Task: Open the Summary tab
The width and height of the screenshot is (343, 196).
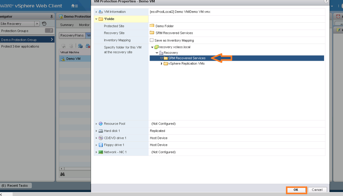Action: pyautogui.click(x=67, y=25)
